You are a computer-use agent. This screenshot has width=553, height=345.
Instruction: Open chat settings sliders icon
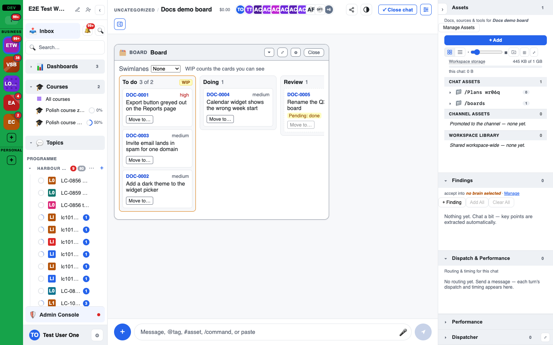click(426, 10)
